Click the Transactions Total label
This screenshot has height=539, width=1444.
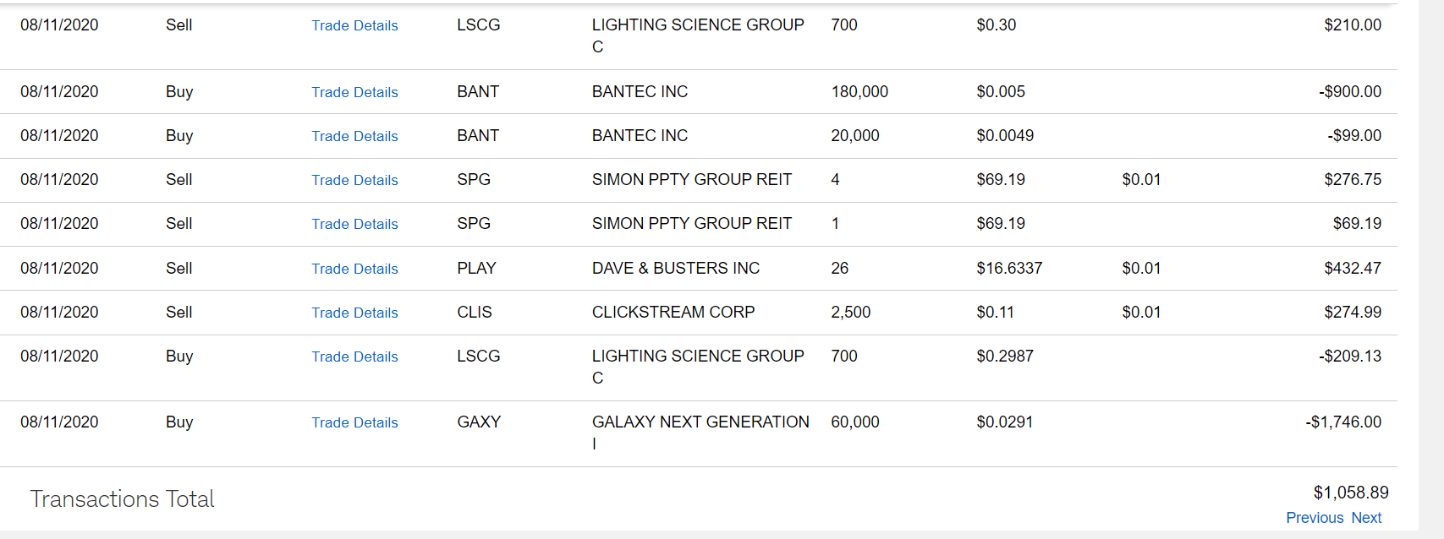[x=123, y=499]
